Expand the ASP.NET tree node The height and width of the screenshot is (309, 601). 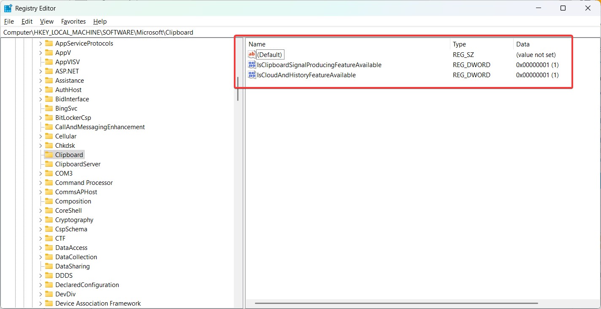coord(41,71)
